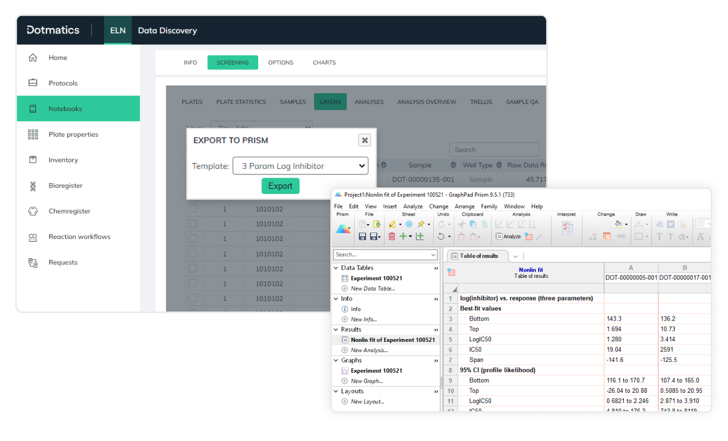Click the open file icon in Prism File group
728x441 pixels.
376,224
